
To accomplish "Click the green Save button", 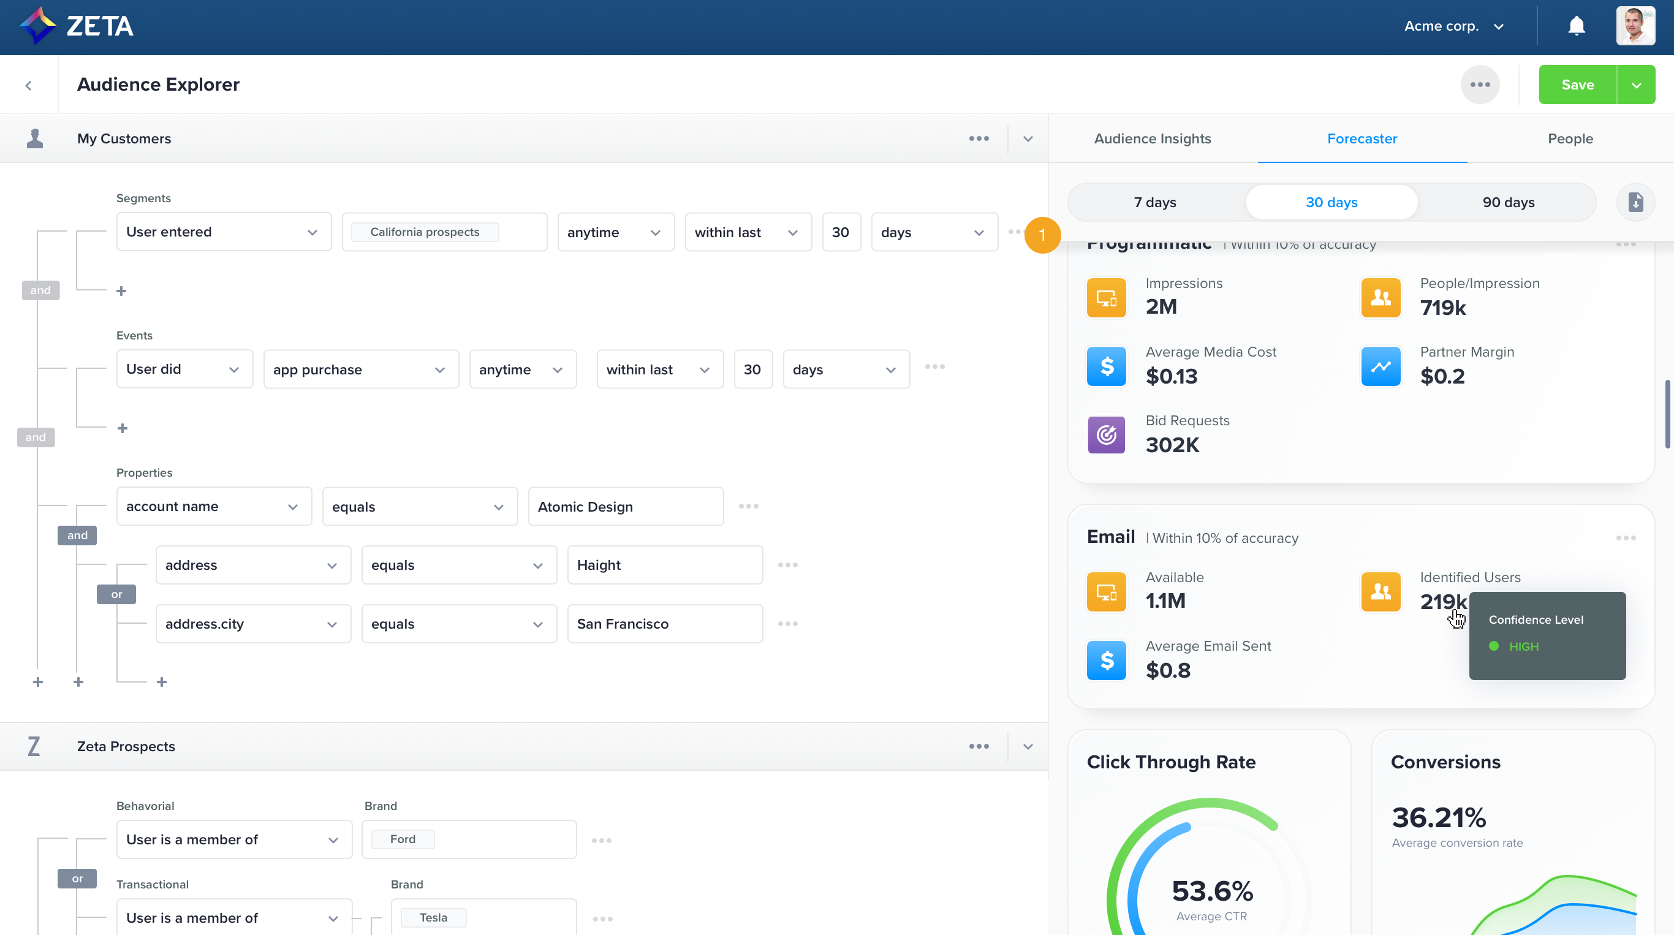I will tap(1577, 85).
